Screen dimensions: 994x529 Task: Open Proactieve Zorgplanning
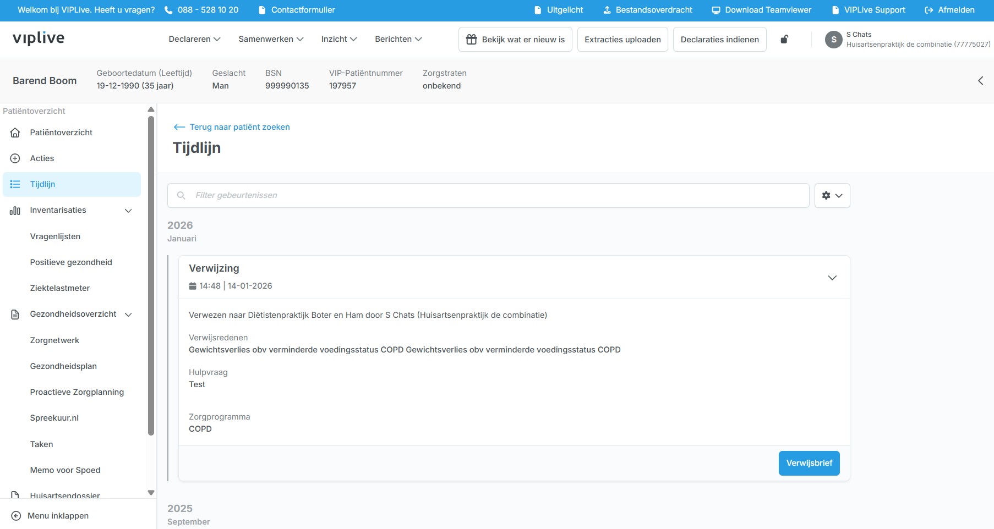coord(77,392)
